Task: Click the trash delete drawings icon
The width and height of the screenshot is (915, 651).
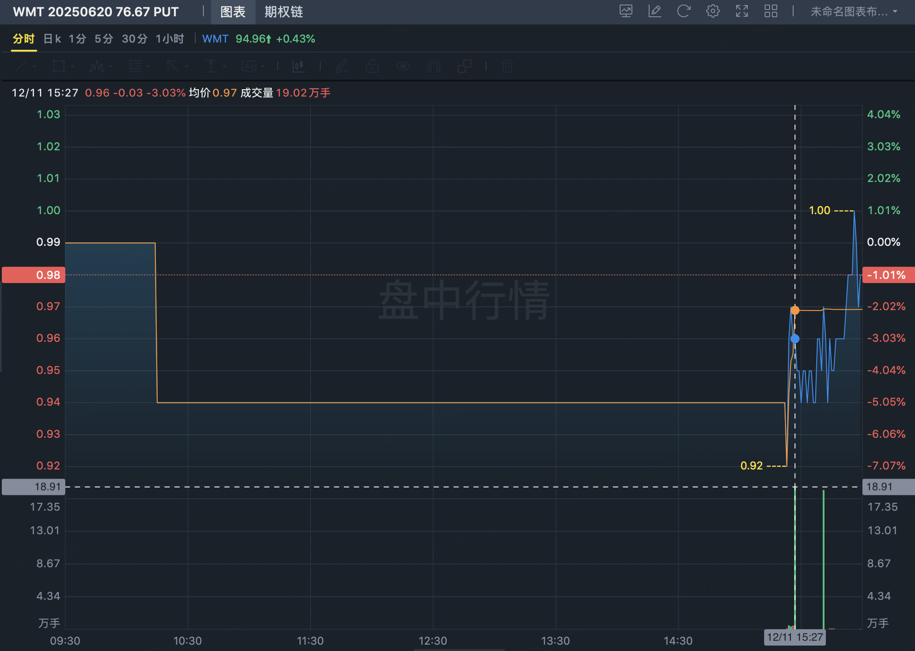Action: [x=507, y=67]
